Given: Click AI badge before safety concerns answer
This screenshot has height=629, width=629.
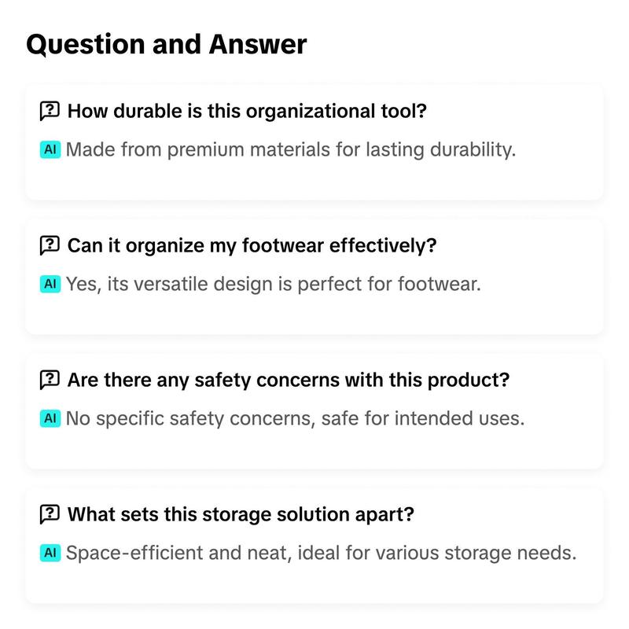Looking at the screenshot, I should 50,418.
